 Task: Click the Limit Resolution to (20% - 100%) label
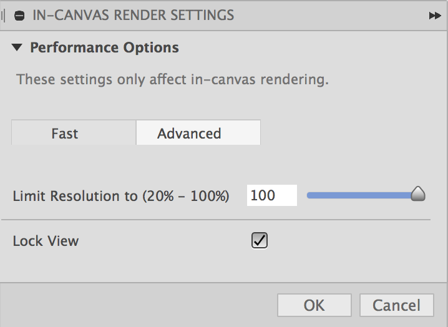(121, 196)
